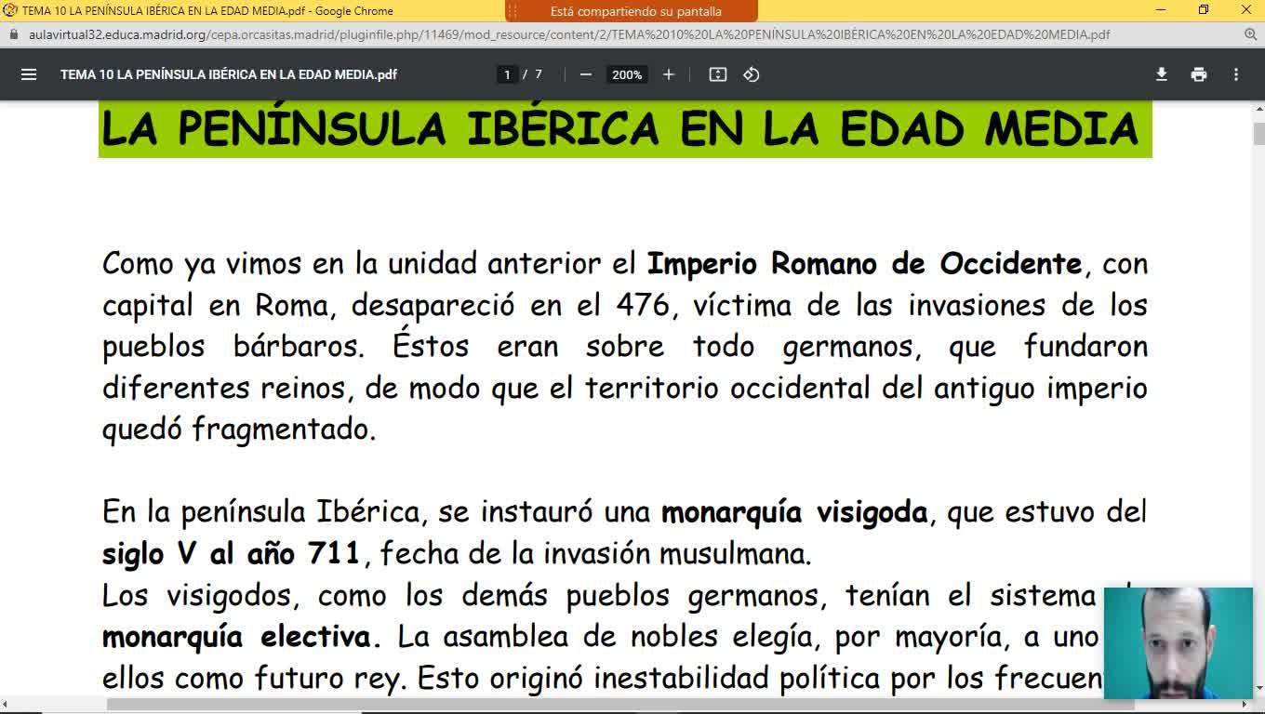Click the words "quedó fragmentado."
The image size is (1265, 714).
click(239, 430)
